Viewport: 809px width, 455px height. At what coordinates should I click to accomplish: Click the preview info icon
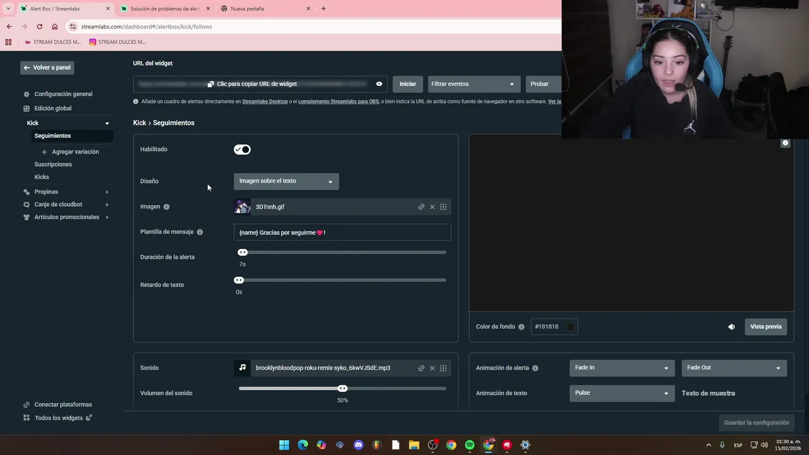[x=785, y=143]
